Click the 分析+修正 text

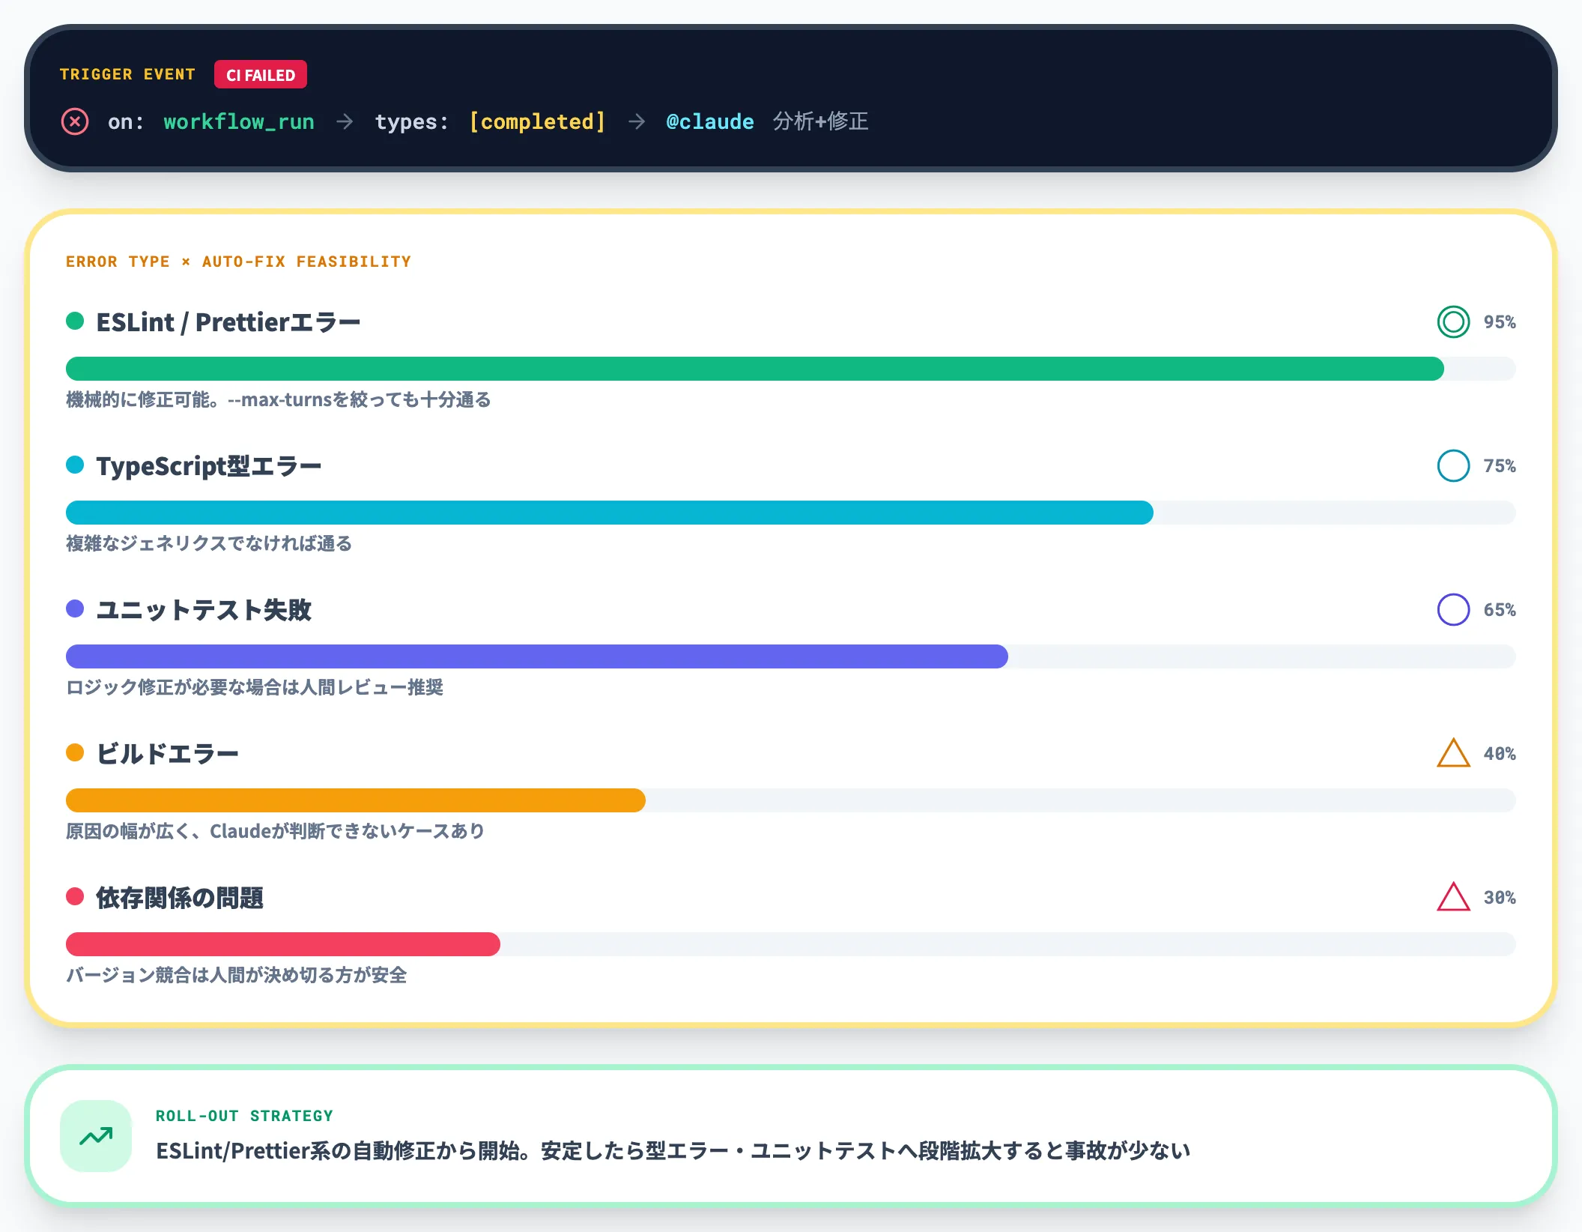(821, 121)
